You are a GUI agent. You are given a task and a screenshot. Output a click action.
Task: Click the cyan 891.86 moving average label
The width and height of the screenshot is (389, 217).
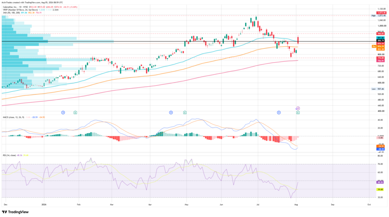click(x=380, y=38)
